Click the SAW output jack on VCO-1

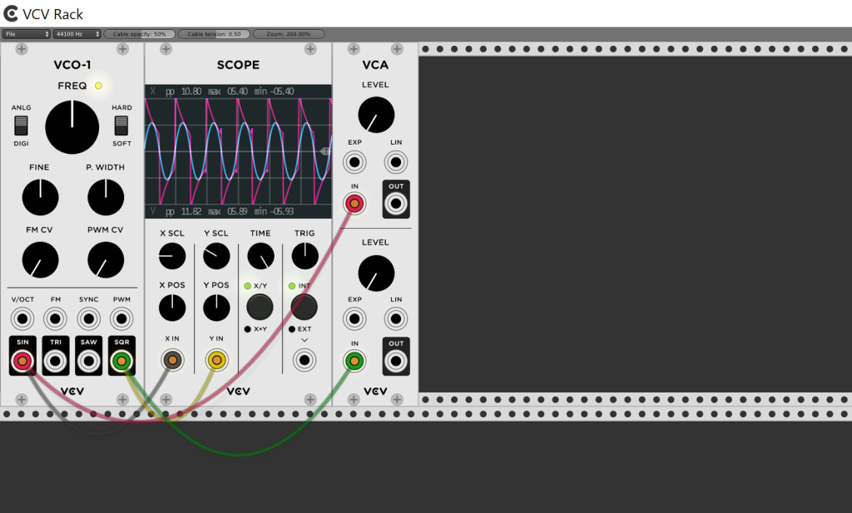tap(88, 361)
